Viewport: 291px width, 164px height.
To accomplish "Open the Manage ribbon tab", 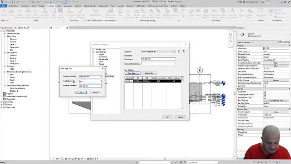I will (121, 6).
